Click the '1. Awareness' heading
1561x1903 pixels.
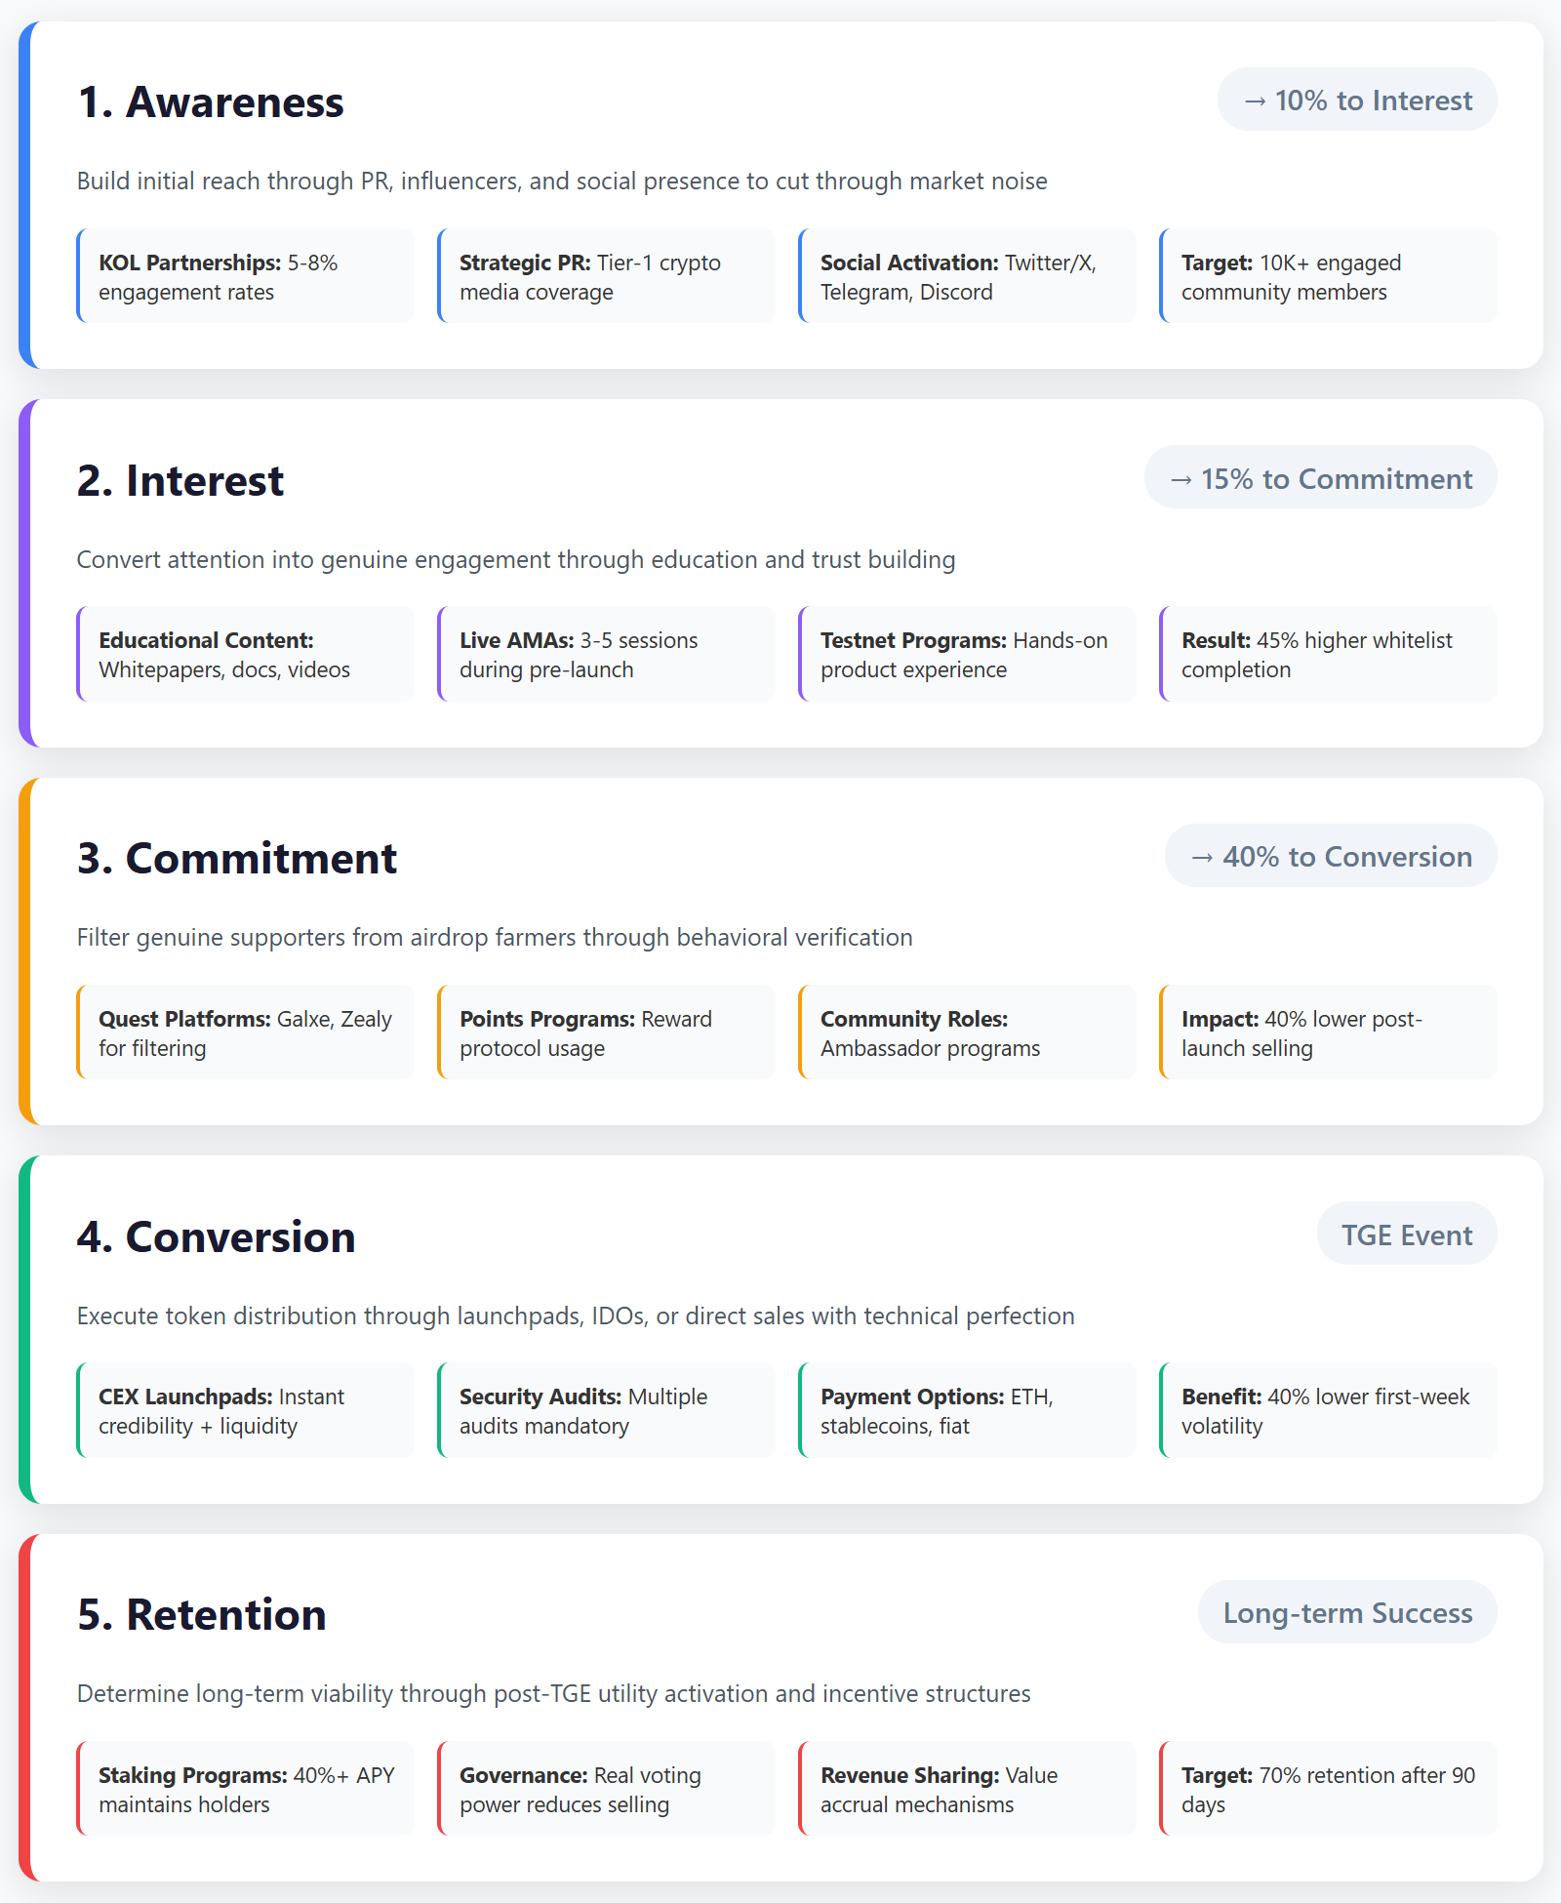[211, 102]
